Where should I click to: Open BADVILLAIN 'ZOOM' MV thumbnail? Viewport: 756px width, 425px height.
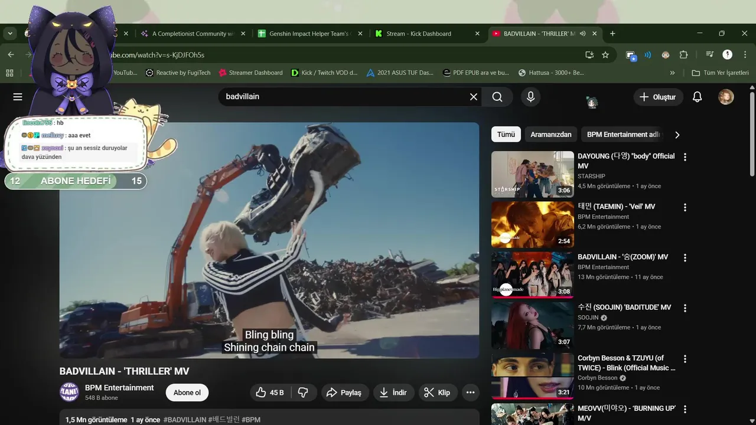(x=532, y=275)
